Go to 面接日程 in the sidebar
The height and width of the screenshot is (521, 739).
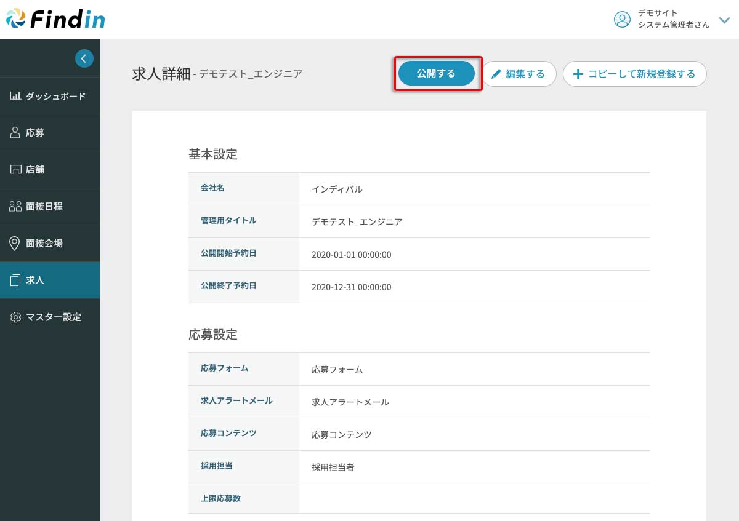coord(44,207)
